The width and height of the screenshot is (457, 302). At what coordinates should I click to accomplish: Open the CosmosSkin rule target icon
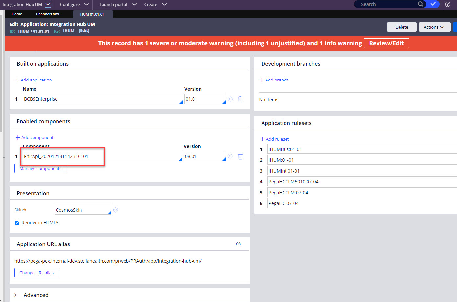[x=116, y=210]
